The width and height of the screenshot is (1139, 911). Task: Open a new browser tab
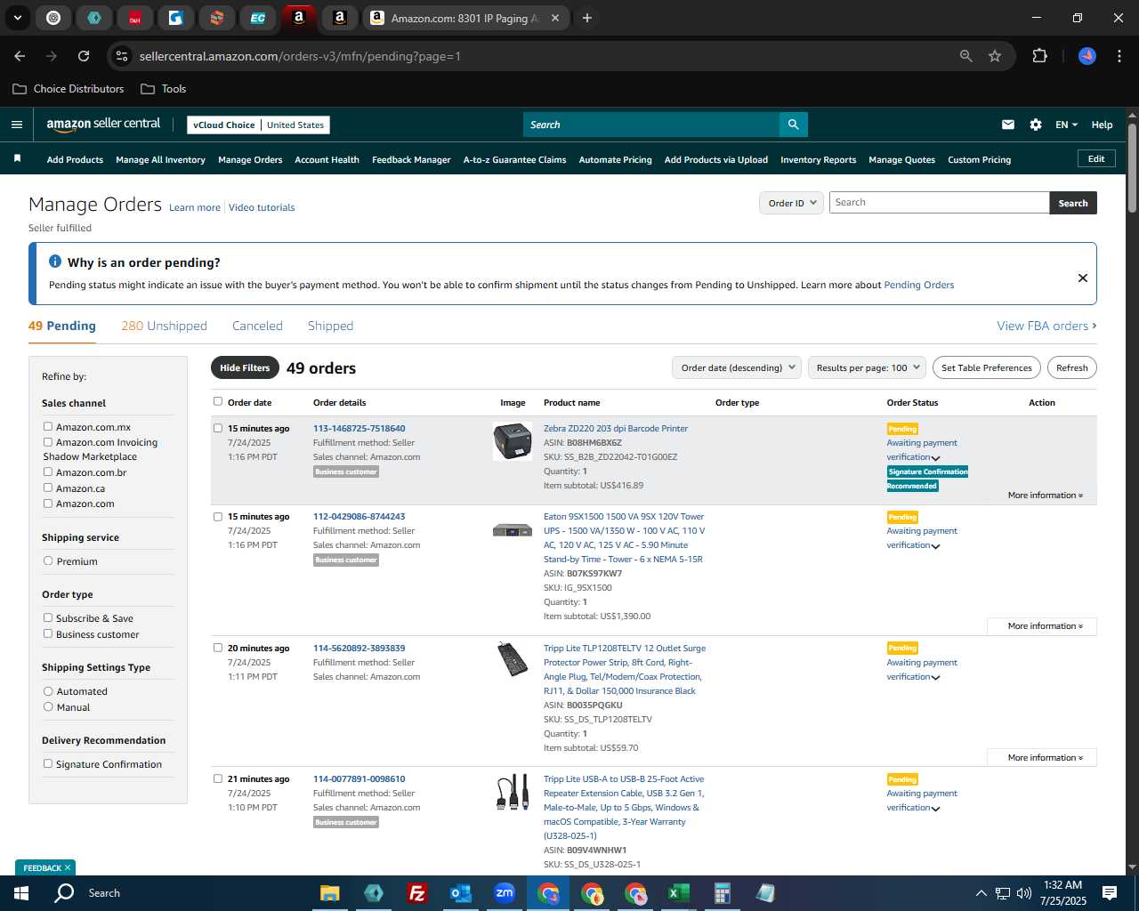[x=586, y=18]
